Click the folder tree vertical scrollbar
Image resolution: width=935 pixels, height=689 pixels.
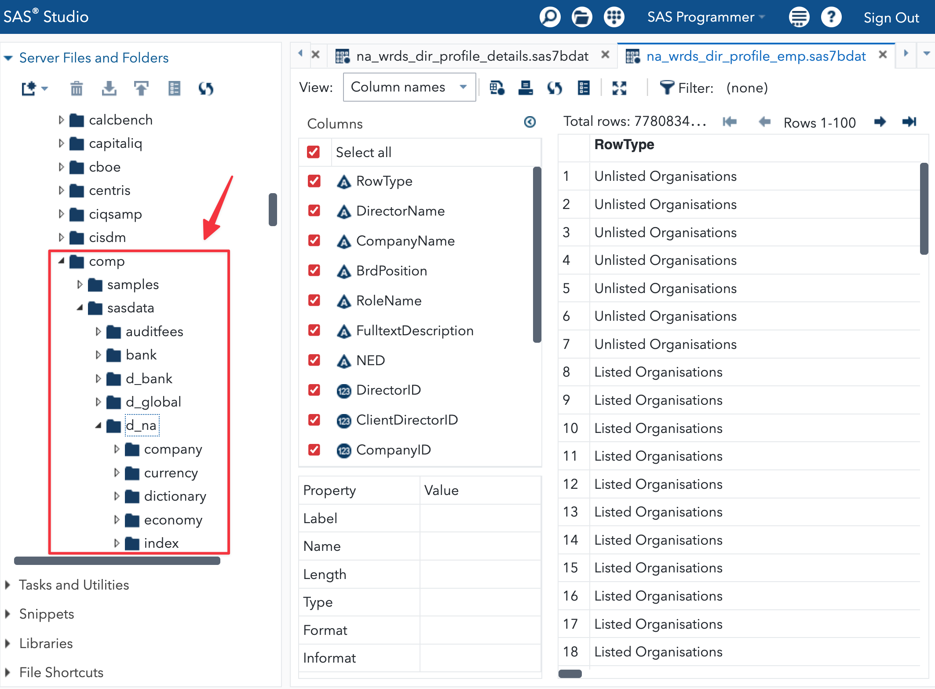coord(273,209)
